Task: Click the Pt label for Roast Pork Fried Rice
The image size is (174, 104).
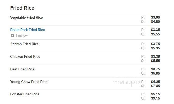Action: [143, 30]
